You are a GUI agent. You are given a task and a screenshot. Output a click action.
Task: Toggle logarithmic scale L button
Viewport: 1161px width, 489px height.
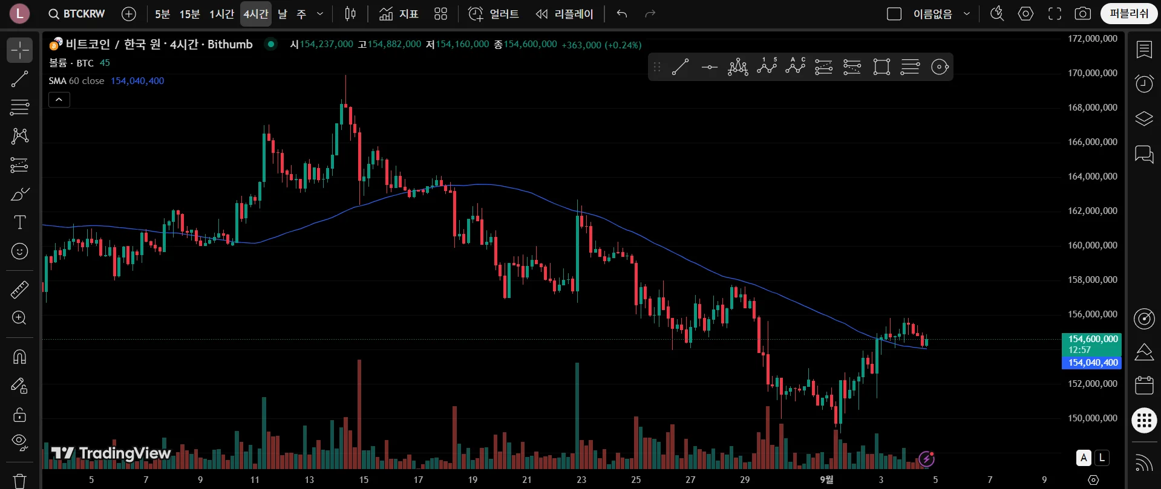coord(1102,458)
